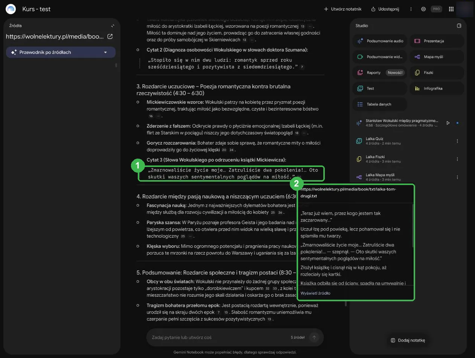475x358 pixels.
Task: Click the Podsumowanie audio sparkle icon
Action: click(x=360, y=41)
